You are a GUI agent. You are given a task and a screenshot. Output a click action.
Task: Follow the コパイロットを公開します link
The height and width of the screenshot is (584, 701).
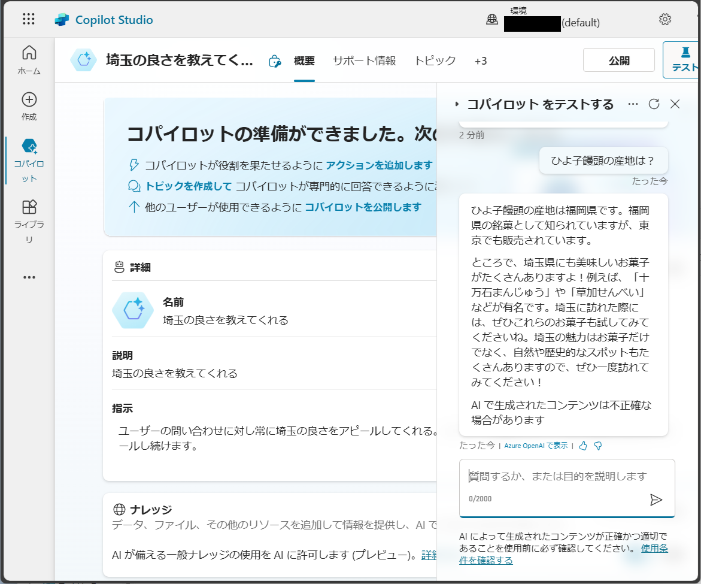coord(363,207)
